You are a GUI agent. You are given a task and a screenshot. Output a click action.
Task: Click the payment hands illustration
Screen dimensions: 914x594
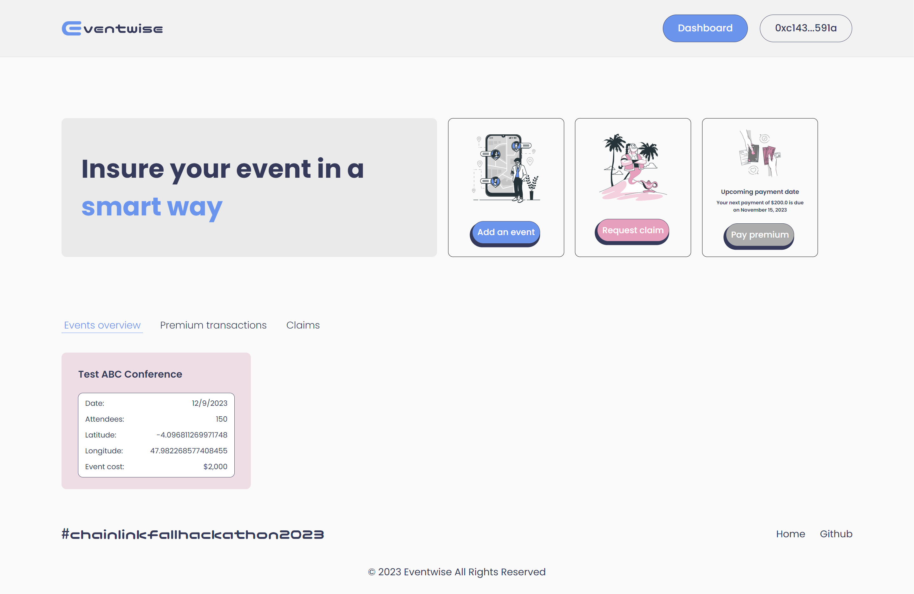click(x=759, y=153)
